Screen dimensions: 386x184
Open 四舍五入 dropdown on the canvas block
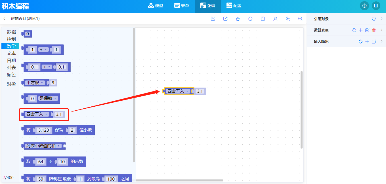click(x=178, y=91)
